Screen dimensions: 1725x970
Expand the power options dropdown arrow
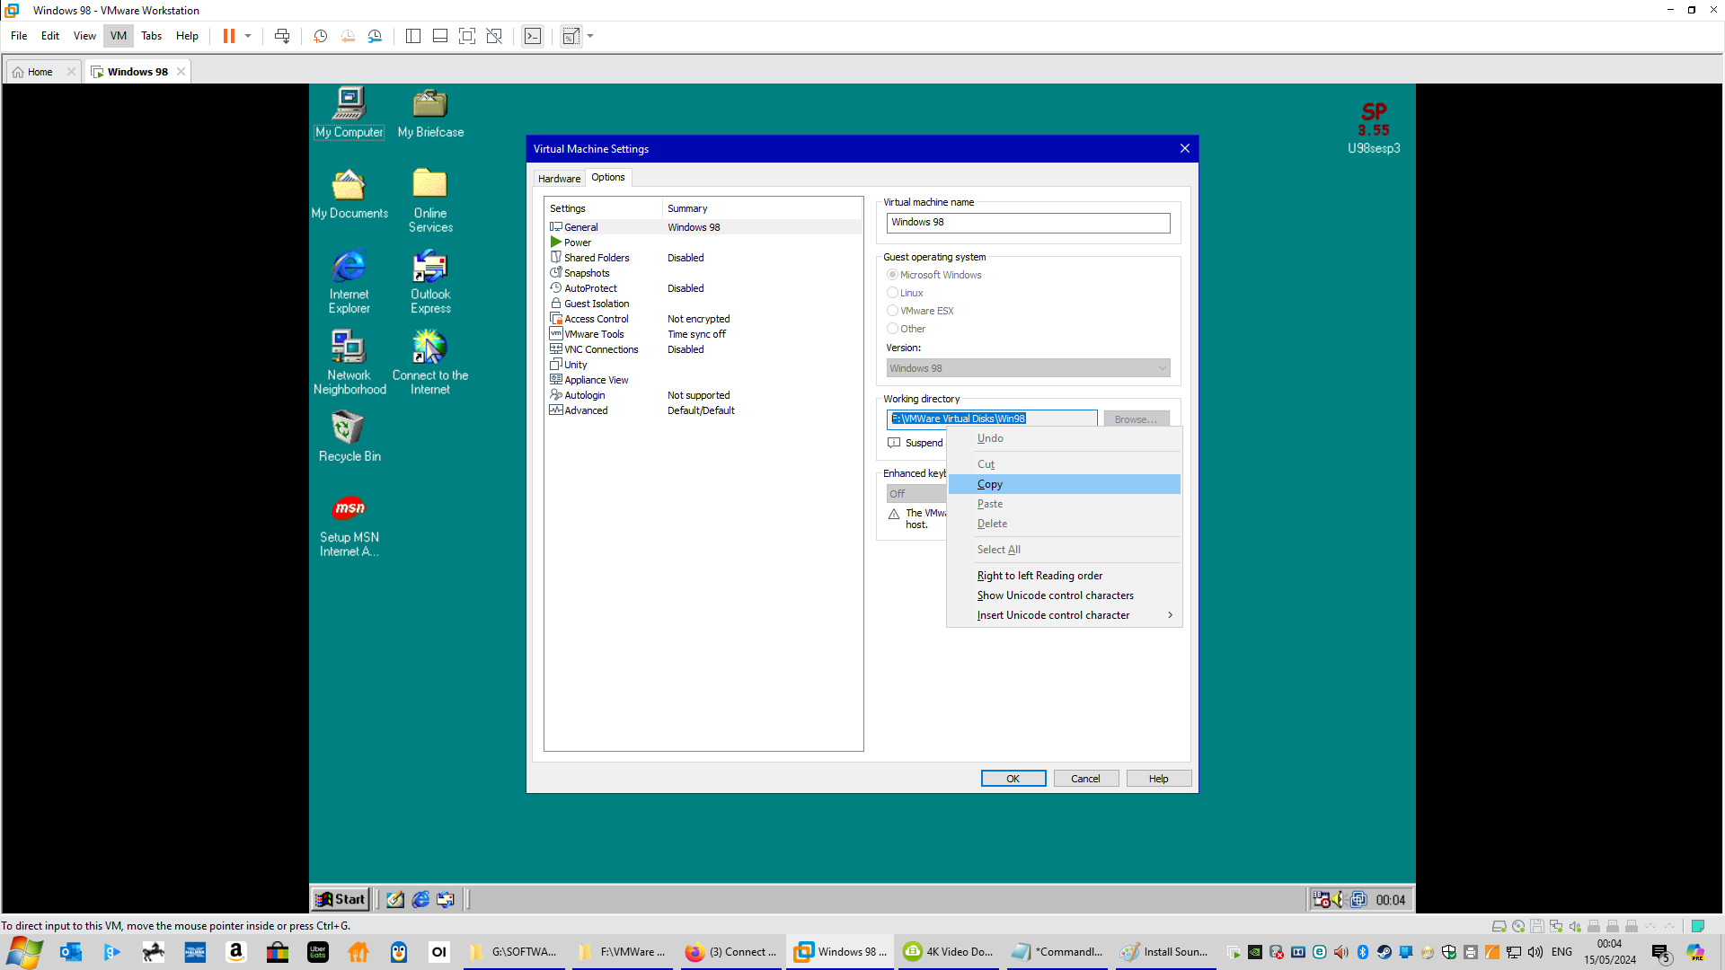pyautogui.click(x=248, y=36)
